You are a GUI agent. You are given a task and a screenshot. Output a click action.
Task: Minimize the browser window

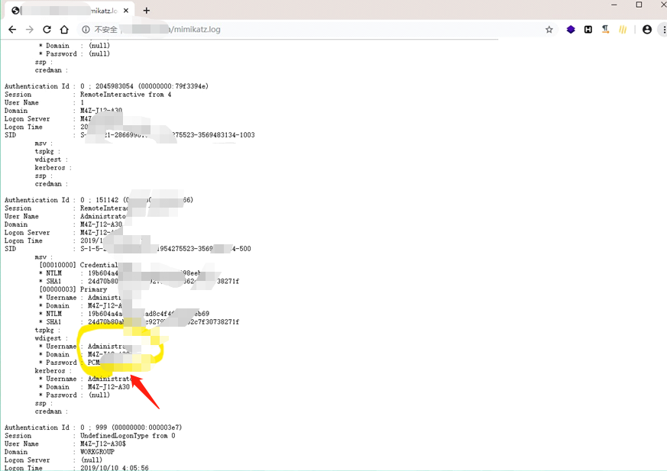(614, 5)
